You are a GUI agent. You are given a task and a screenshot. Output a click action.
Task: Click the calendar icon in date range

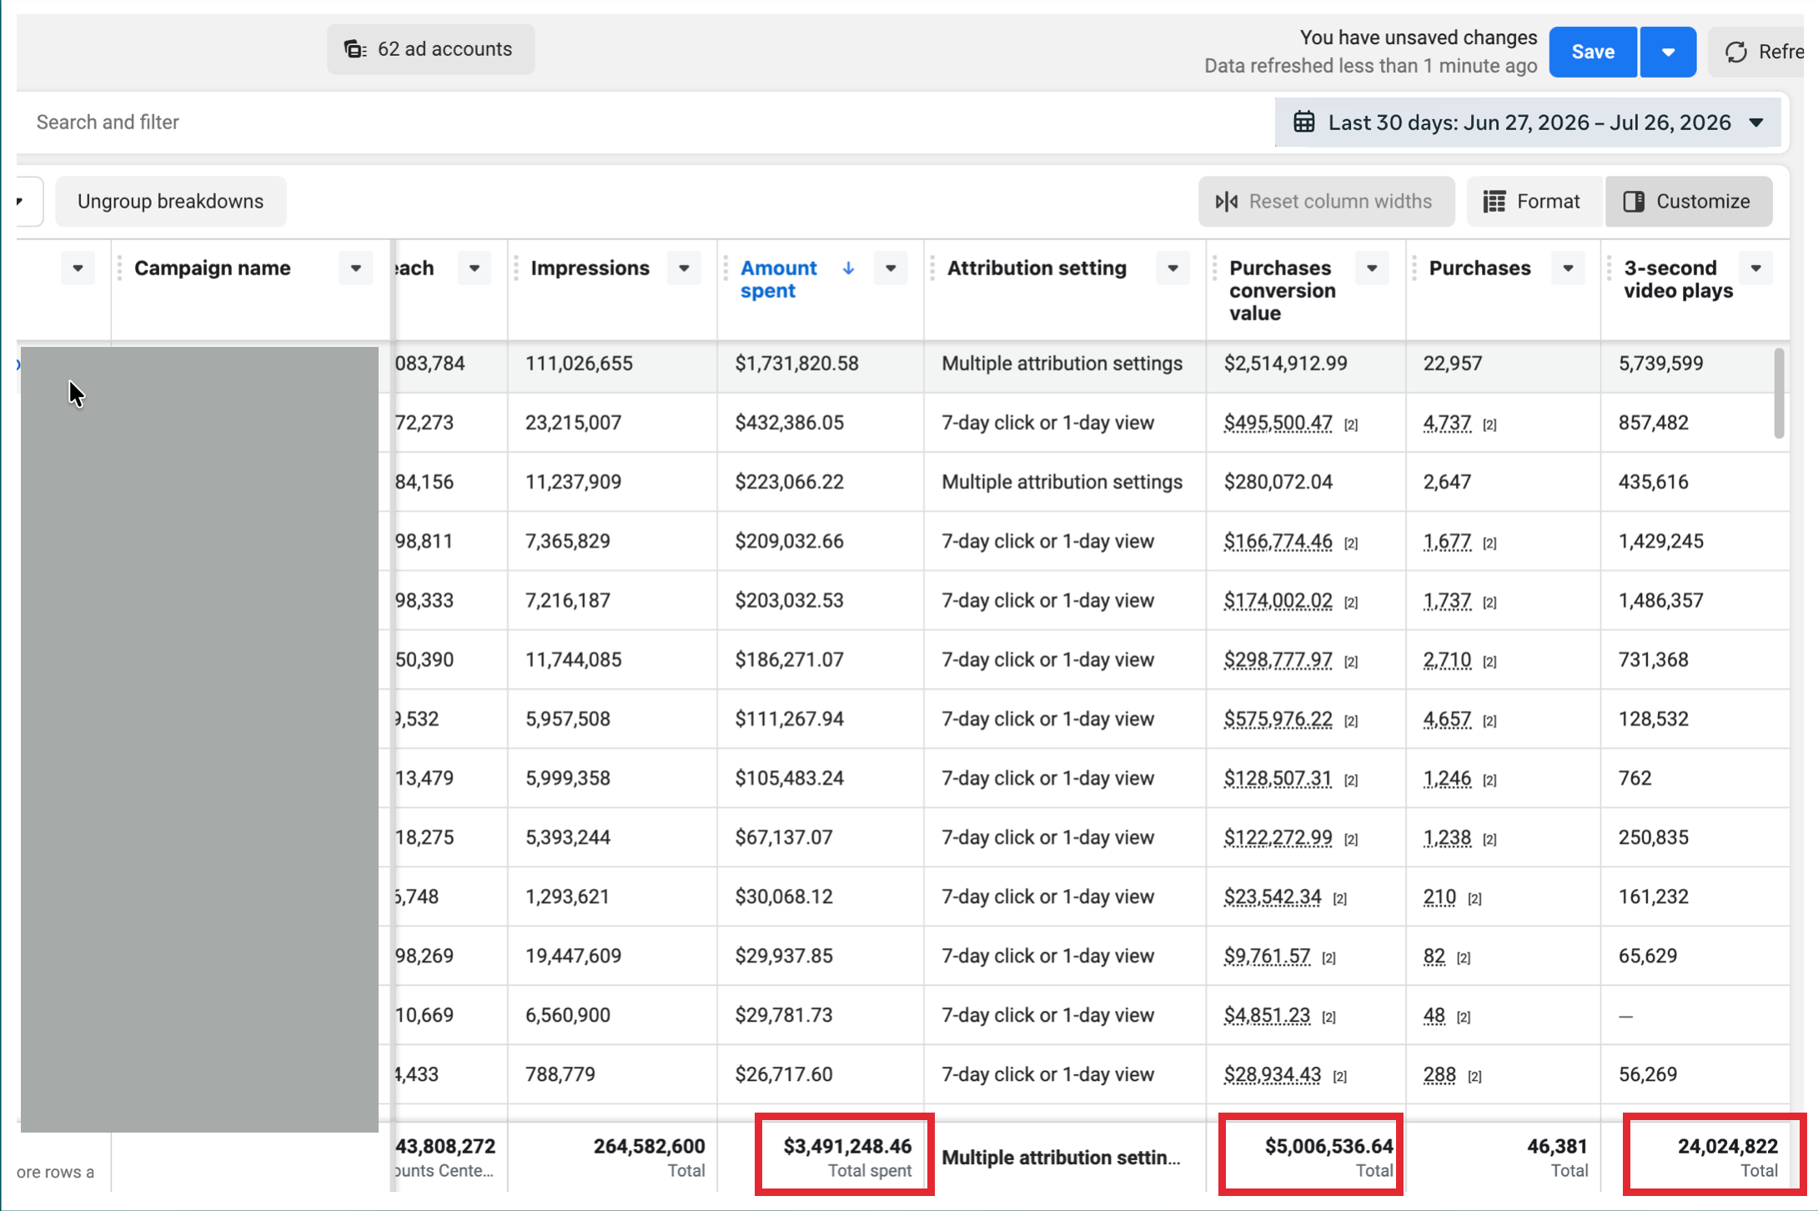[1303, 123]
